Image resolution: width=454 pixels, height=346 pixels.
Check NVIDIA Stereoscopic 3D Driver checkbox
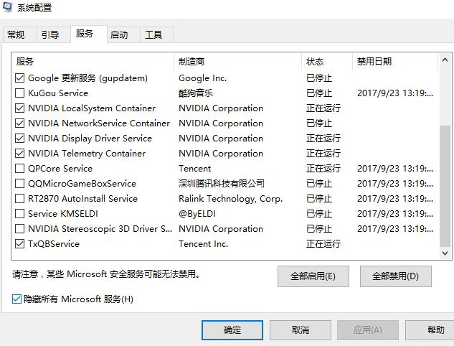[x=19, y=229]
